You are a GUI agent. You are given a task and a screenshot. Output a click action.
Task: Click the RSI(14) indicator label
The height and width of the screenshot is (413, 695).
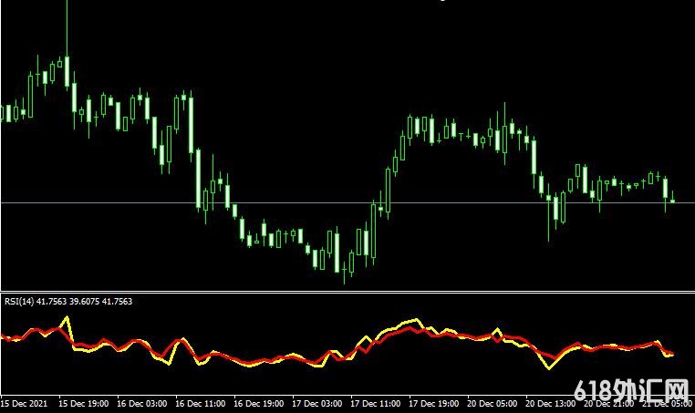[68, 302]
